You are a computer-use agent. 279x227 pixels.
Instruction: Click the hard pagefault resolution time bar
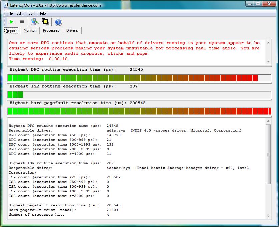(139, 111)
